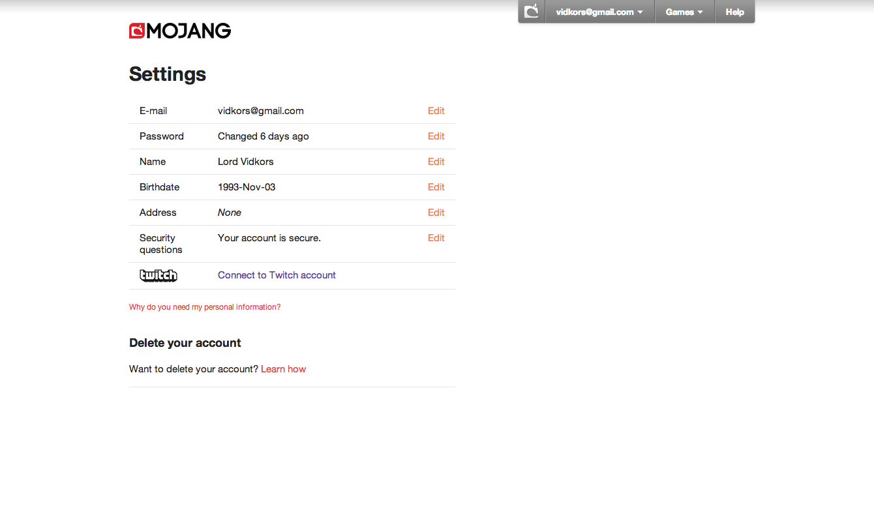Click the Settings page heading
Screen dimensions: 874x506
click(168, 74)
